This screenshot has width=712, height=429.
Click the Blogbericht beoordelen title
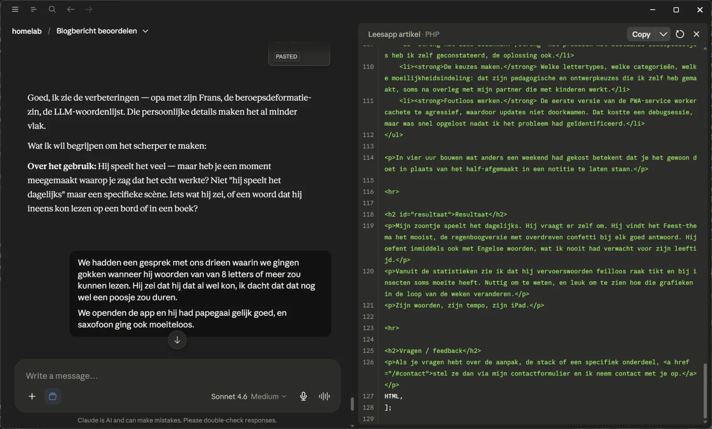(97, 31)
